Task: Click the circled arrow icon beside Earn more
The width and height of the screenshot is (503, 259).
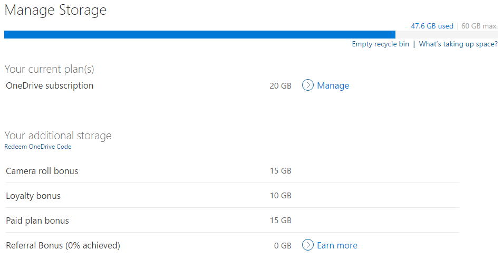Action: 308,245
